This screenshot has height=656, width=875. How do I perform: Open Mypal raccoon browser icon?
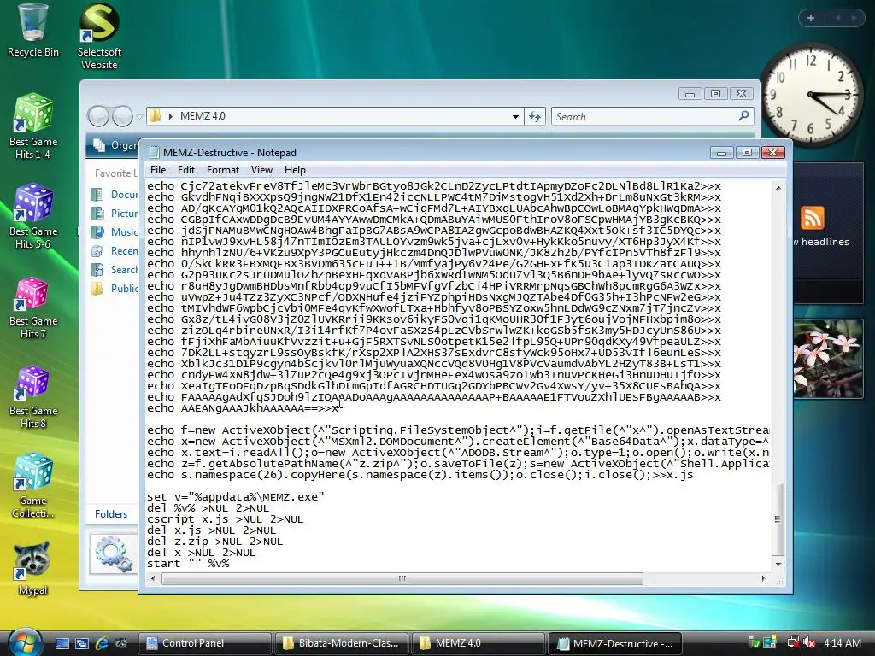click(x=32, y=568)
